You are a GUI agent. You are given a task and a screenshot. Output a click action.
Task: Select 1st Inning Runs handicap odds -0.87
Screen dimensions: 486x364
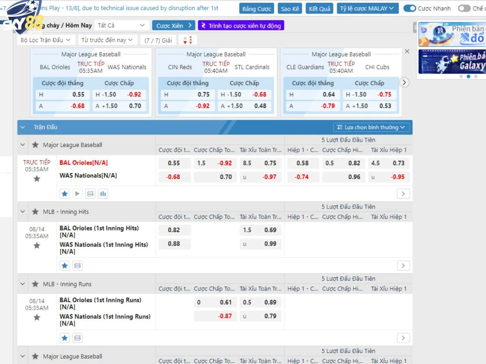tap(215, 316)
